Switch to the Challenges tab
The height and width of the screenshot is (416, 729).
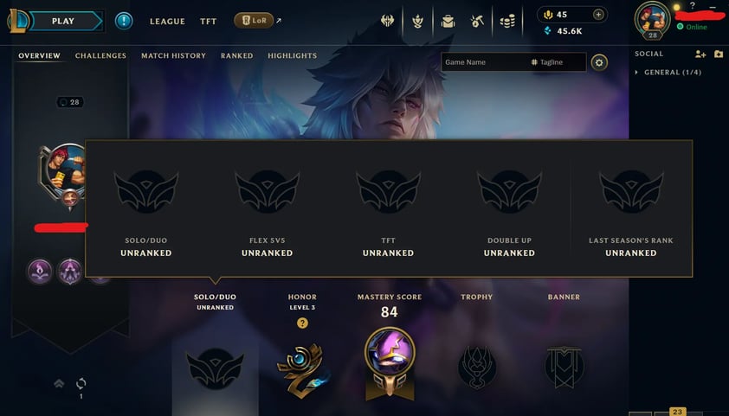point(100,55)
